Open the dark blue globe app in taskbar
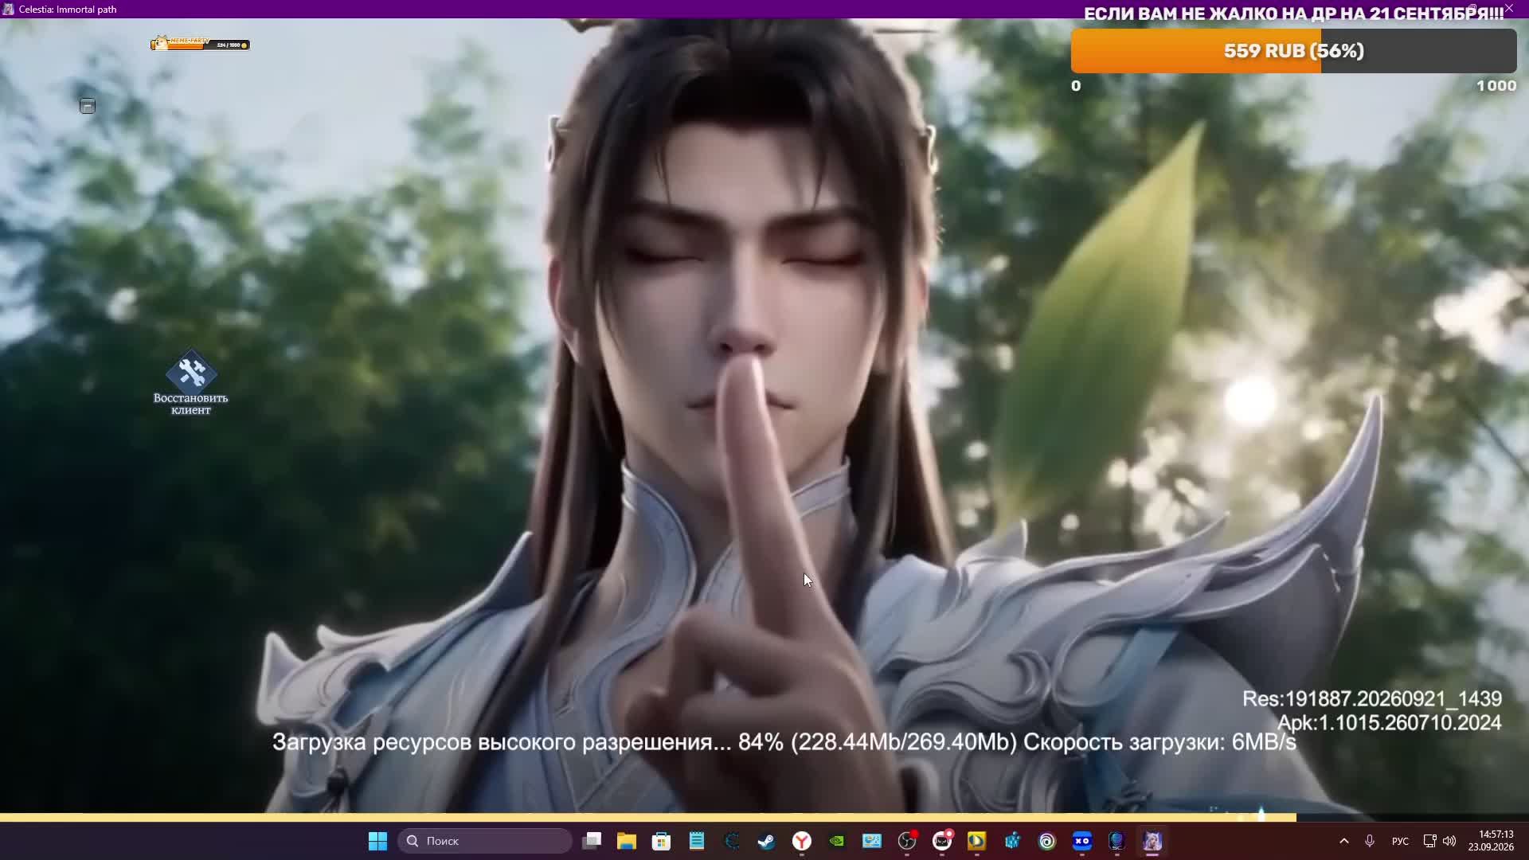Viewport: 1529px width, 860px height. coord(1117,841)
